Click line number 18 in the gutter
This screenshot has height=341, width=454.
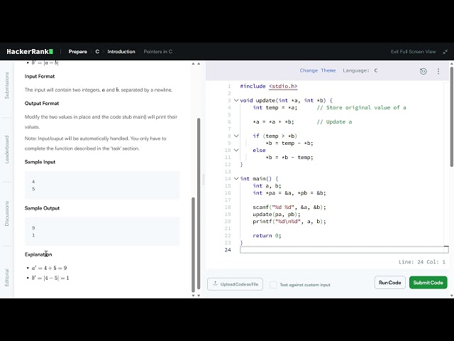[228, 207]
